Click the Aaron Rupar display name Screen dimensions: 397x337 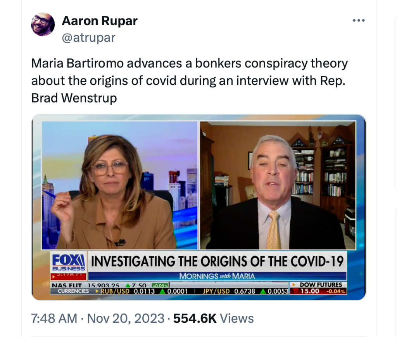pyautogui.click(x=100, y=21)
